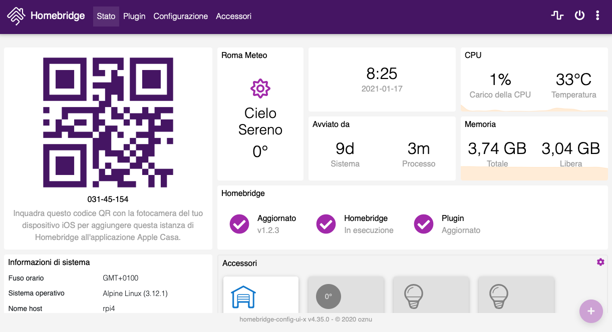
Task: Click the 9d Sistema uptime value
Action: [x=345, y=148]
